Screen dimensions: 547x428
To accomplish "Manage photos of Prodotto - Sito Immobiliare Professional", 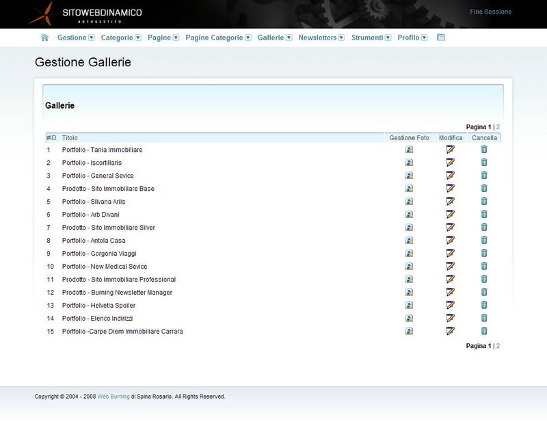I will 409,280.
